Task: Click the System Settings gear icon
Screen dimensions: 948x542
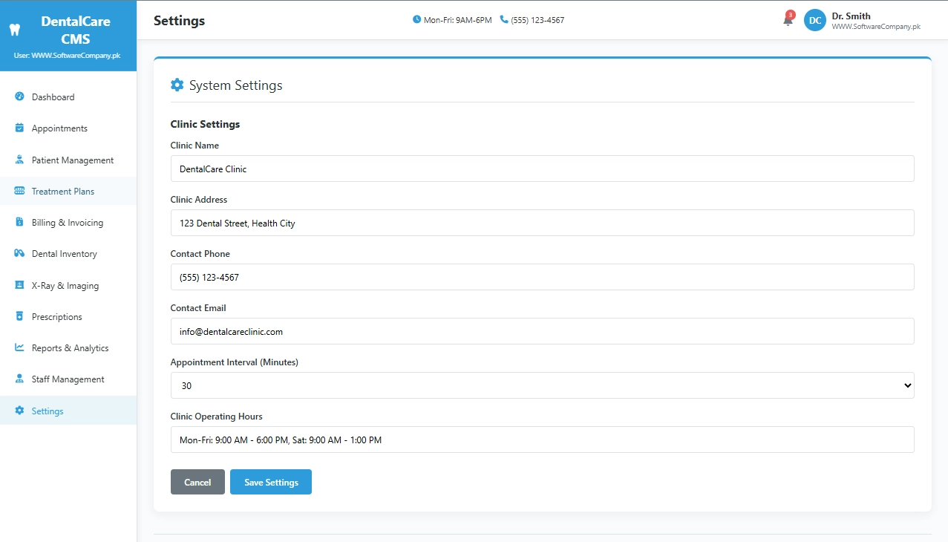Action: (177, 85)
